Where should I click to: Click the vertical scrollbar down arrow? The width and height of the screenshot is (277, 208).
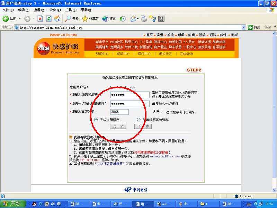click(274, 190)
